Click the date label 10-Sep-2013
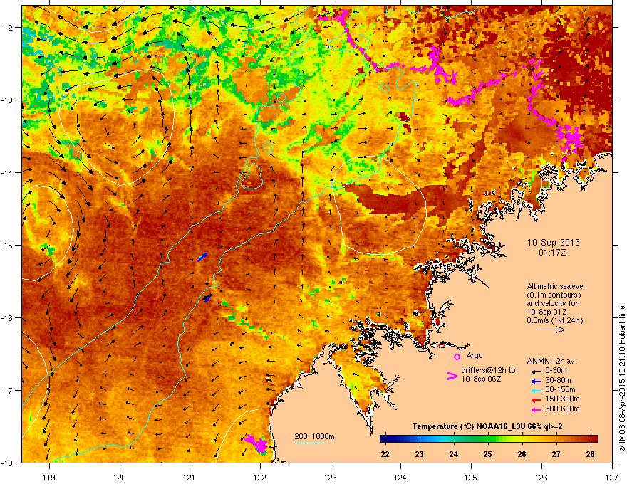Viewport: 627px width, 484px height. [x=553, y=243]
